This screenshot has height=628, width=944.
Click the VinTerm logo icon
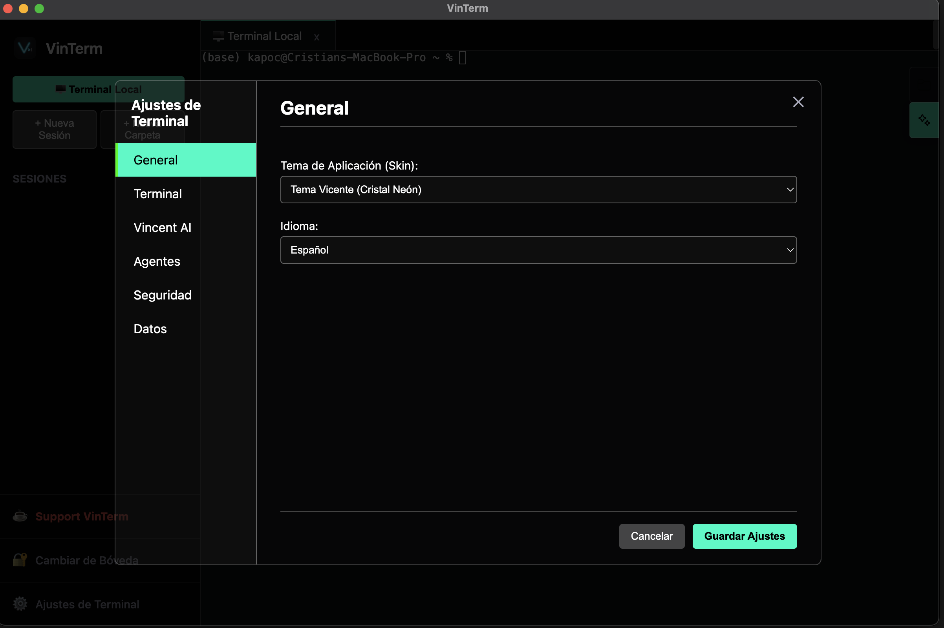25,48
